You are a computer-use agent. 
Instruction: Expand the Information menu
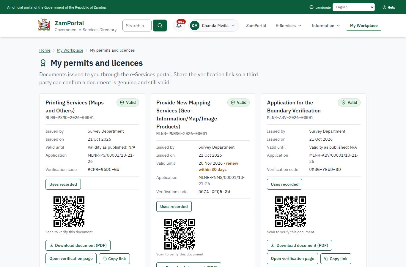[x=325, y=26]
